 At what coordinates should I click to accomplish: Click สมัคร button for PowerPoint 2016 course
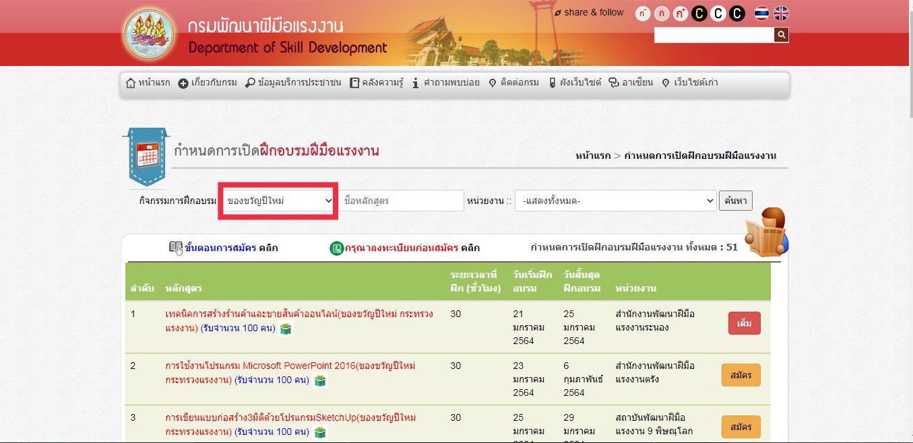(741, 375)
